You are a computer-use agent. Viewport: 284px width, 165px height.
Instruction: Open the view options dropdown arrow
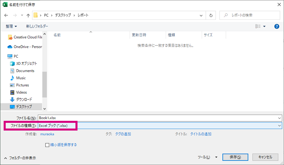pyautogui.click(x=264, y=26)
